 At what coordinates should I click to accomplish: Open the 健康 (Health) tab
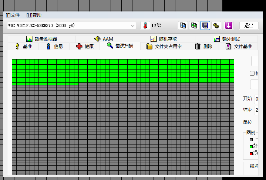(x=85, y=47)
